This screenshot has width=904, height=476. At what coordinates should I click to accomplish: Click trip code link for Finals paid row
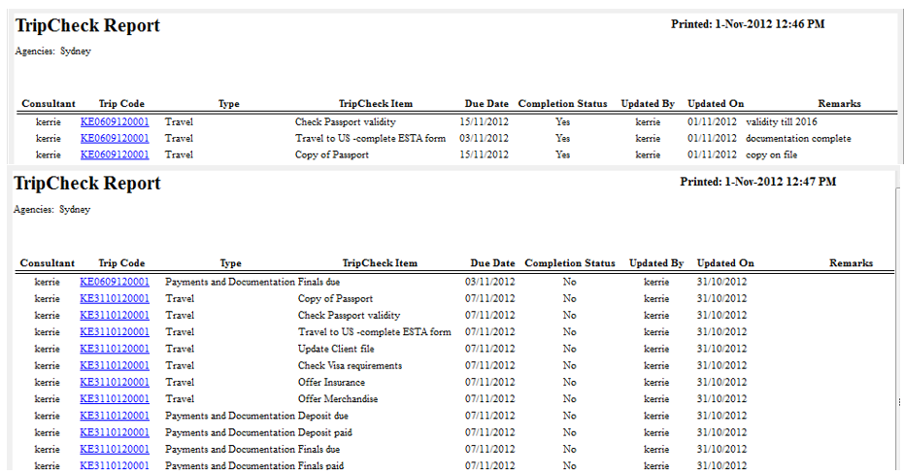tap(115, 466)
